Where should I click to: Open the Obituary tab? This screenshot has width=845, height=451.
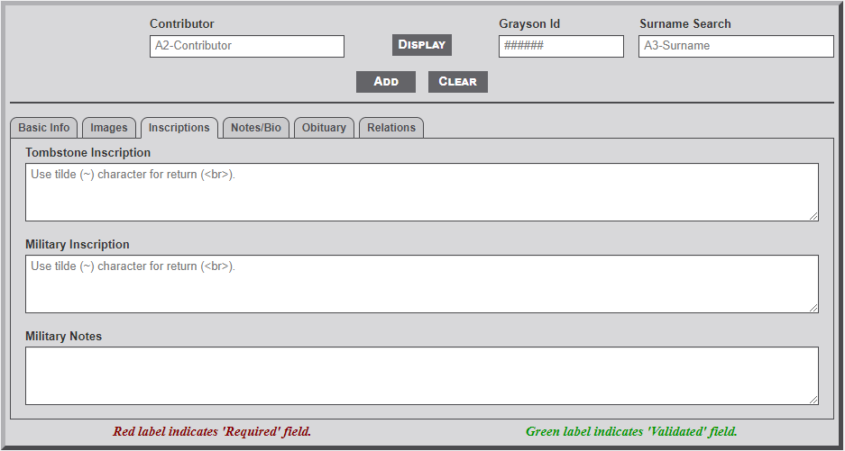324,128
